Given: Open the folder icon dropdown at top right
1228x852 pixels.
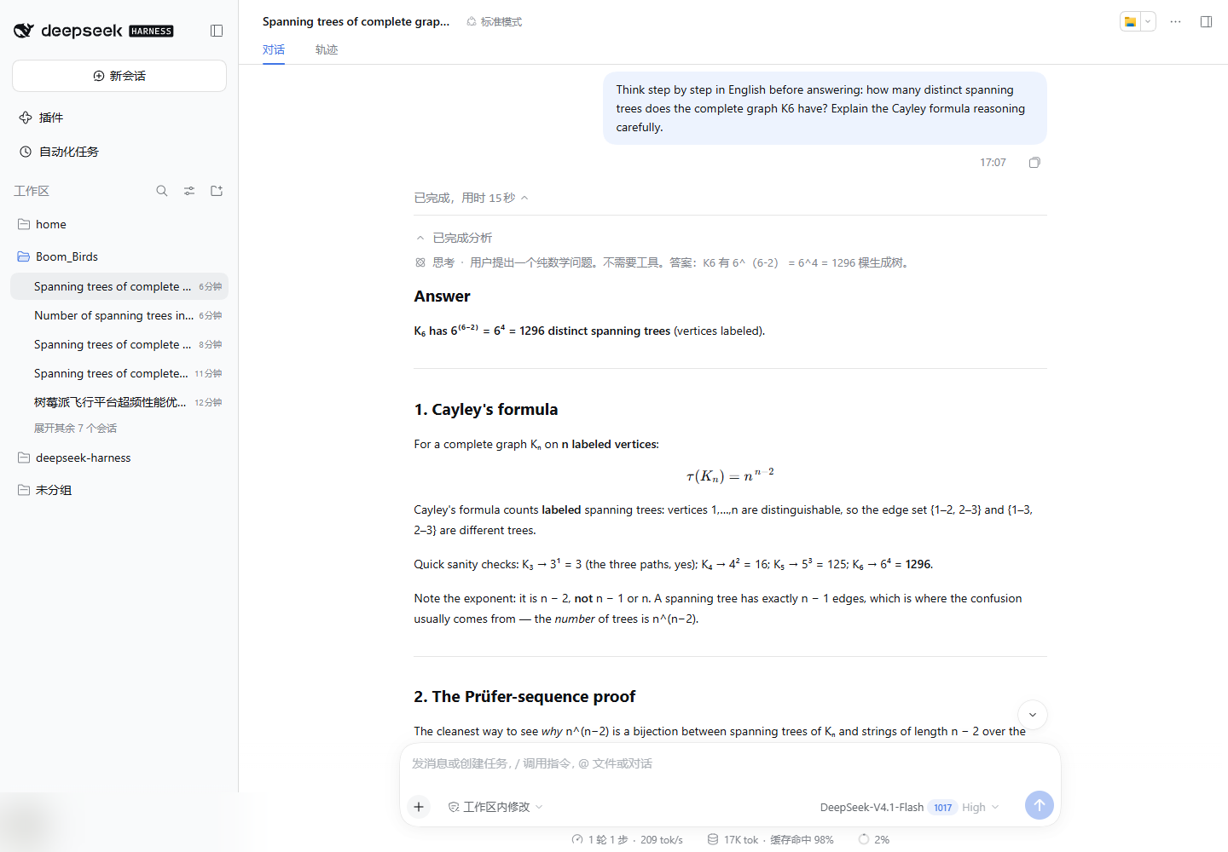Looking at the screenshot, I should coord(1138,22).
